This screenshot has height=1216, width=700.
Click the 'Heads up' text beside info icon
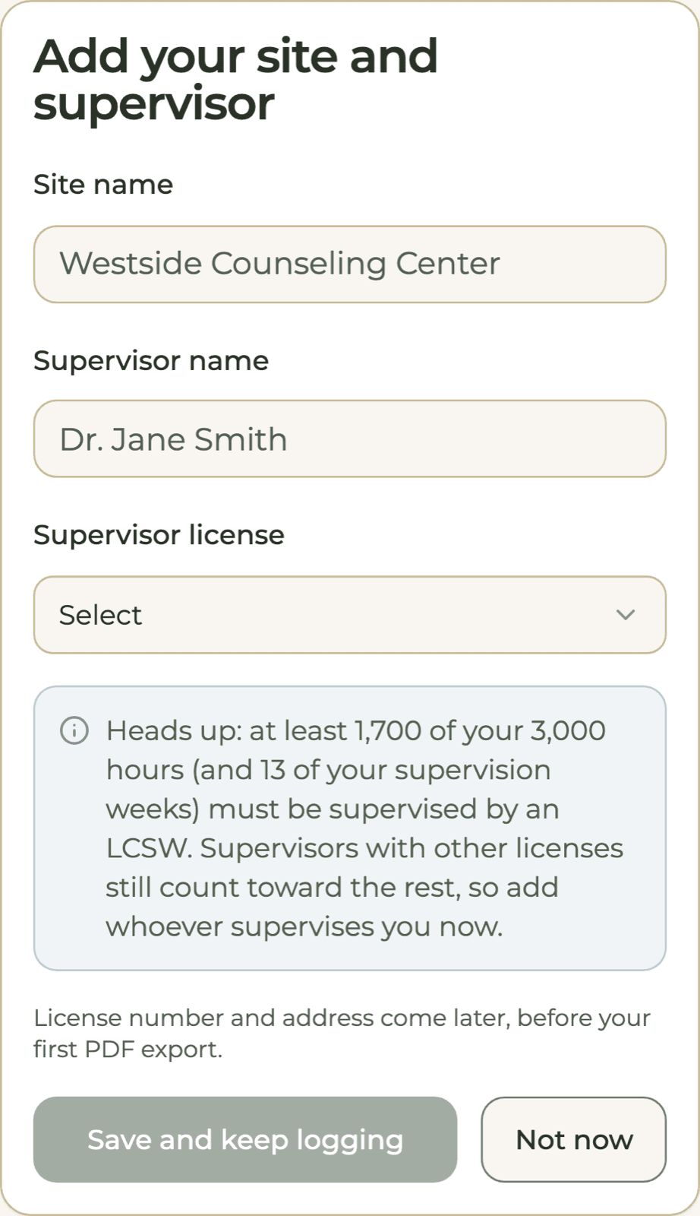coord(173,731)
